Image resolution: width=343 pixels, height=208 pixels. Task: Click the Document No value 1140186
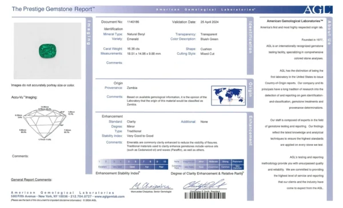point(133,22)
